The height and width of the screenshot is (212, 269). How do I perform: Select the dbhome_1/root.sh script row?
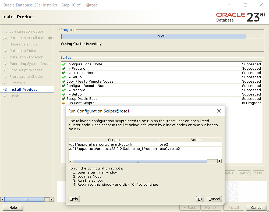145,149
